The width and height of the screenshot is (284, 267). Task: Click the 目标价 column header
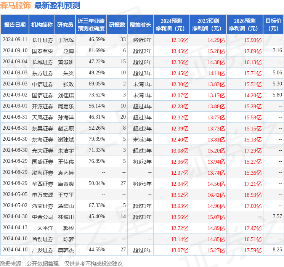[273, 25]
